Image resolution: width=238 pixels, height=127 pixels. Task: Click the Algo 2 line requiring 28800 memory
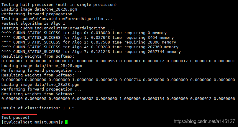tap(89, 42)
